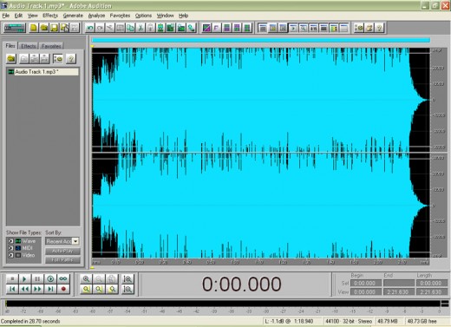The width and height of the screenshot is (451, 327).
Task: Click the cyan horizontal view range bar
Action: point(261,40)
